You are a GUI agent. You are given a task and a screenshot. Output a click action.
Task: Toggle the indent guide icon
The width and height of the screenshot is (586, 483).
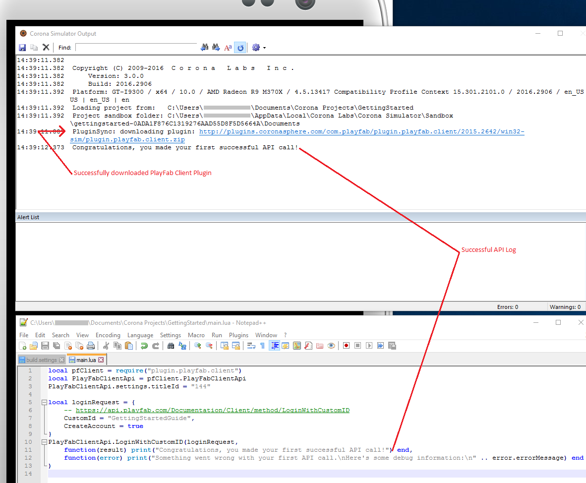tap(274, 346)
